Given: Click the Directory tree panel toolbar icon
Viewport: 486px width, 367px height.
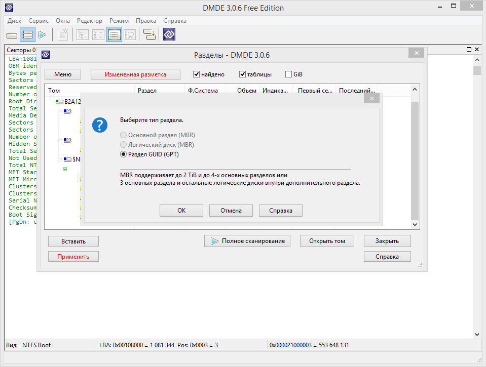Looking at the screenshot, I should point(83,34).
